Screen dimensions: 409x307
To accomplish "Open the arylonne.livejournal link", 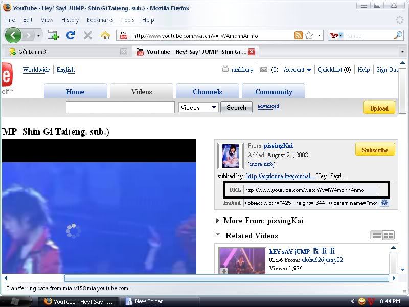I will [x=280, y=176].
